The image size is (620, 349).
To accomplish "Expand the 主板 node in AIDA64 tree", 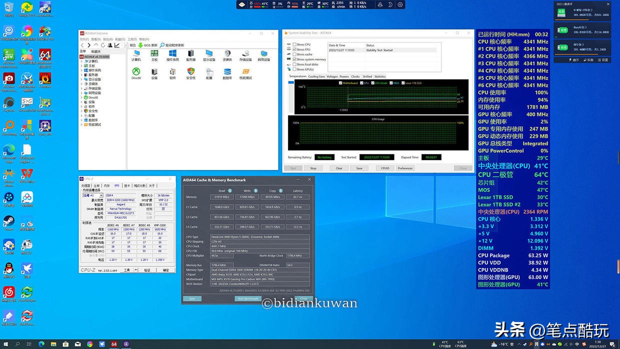I will tap(82, 65).
